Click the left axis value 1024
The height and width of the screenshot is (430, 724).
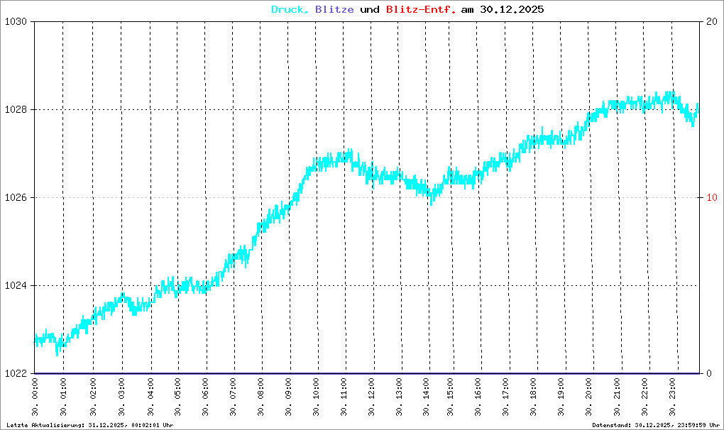tap(16, 285)
